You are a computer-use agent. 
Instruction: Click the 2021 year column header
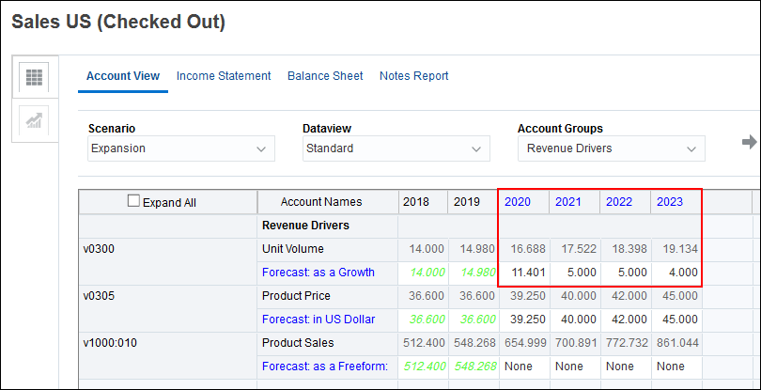click(567, 202)
